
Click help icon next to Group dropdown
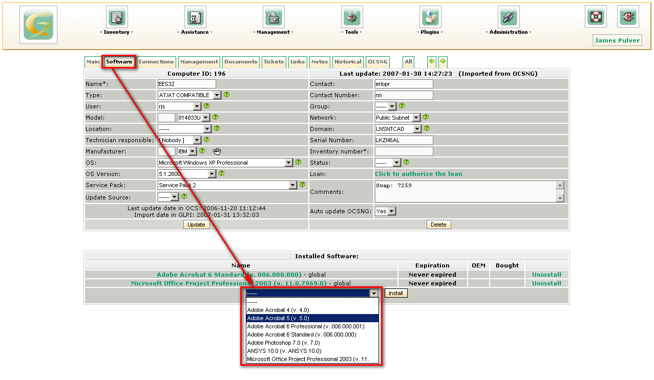(402, 106)
